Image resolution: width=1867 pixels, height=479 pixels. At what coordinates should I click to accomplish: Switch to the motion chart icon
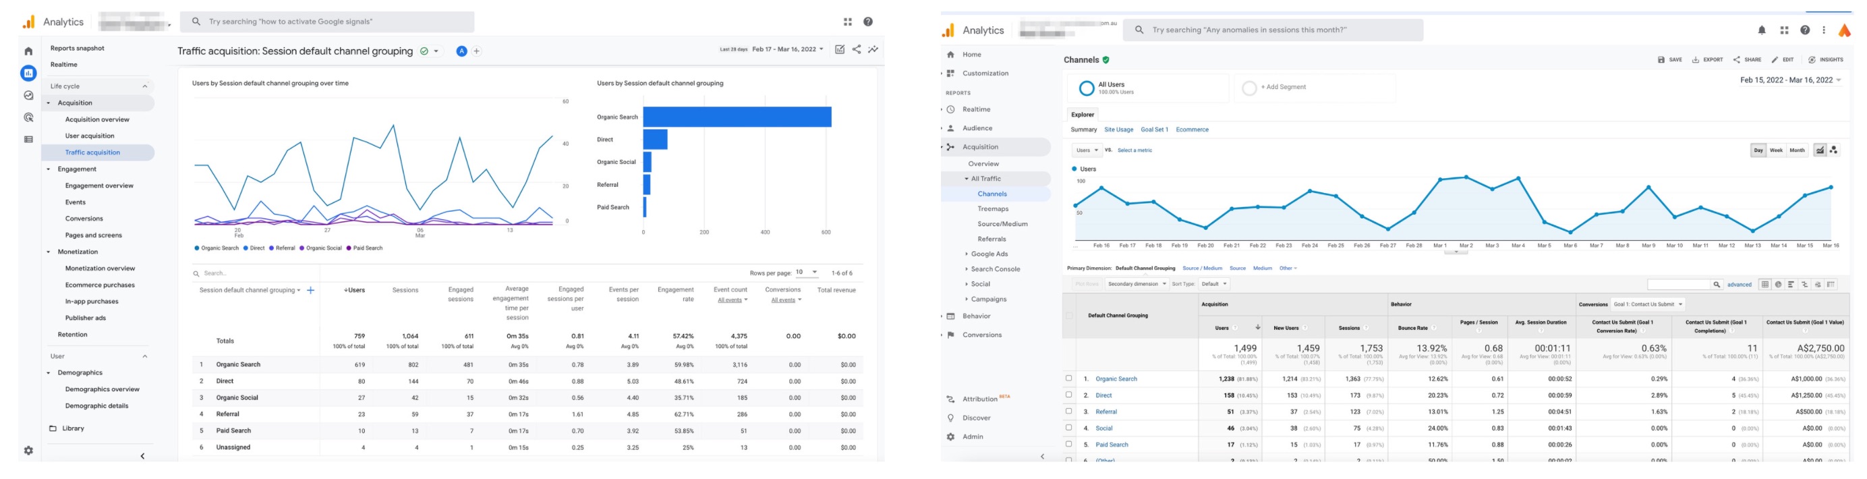click(1834, 150)
